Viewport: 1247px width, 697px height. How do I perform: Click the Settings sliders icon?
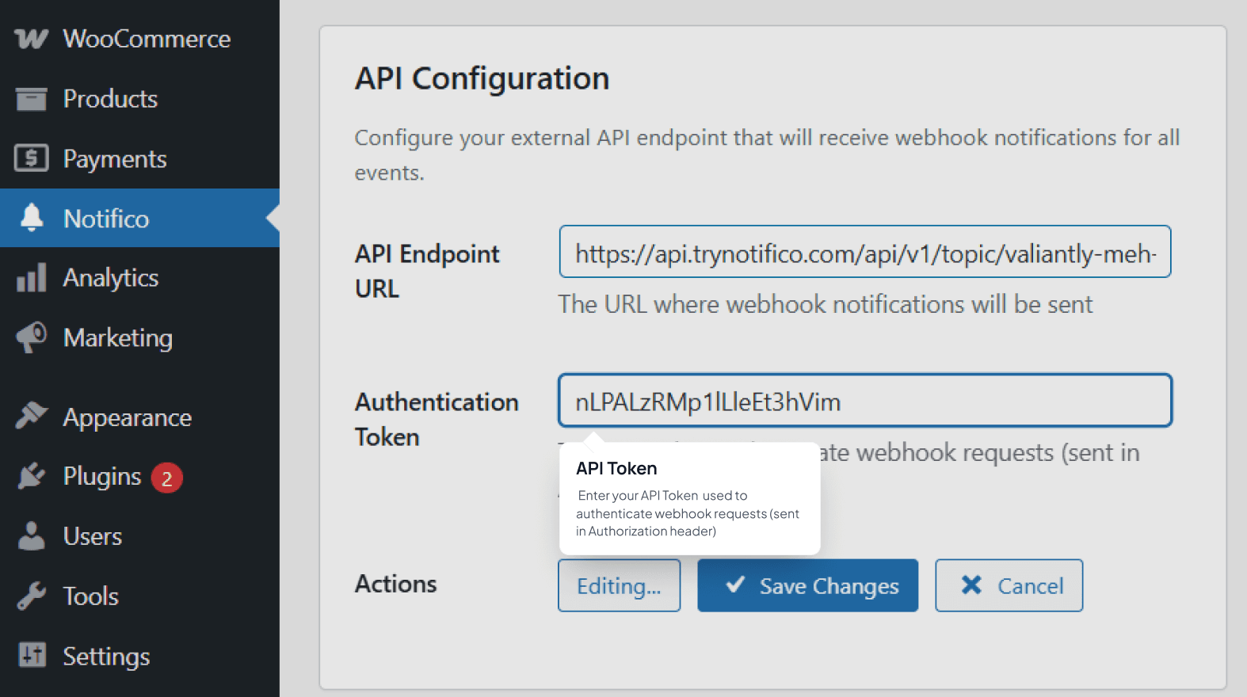click(x=32, y=655)
